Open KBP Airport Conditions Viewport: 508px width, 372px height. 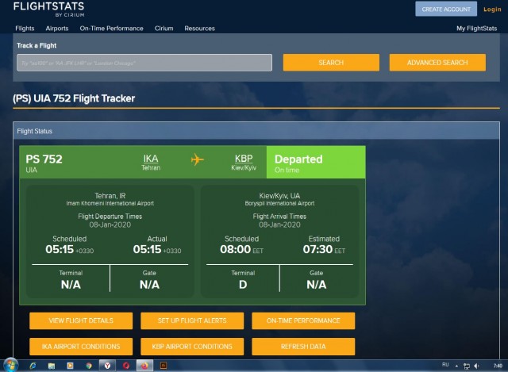pos(192,347)
